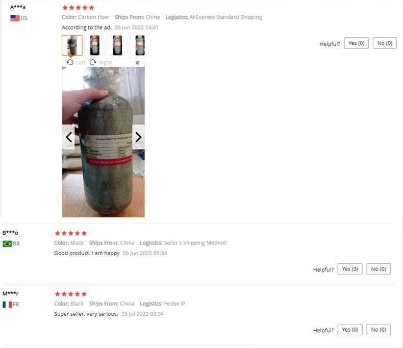
Task: Vote Yes on B***o's review
Action: tap(350, 269)
